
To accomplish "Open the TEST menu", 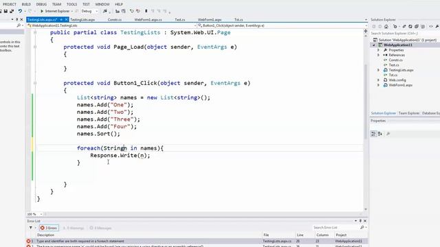I will point(86,4).
